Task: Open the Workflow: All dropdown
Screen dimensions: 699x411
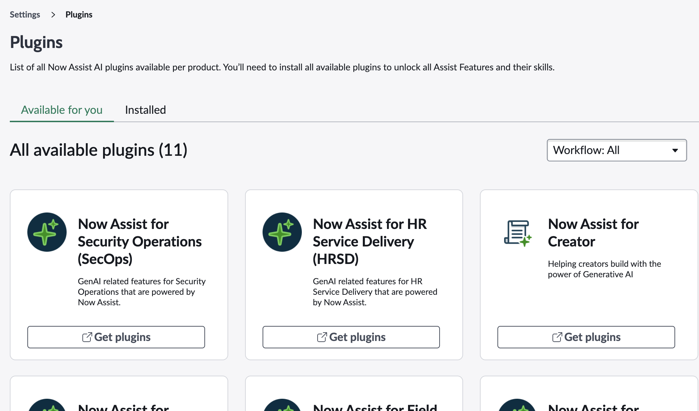Action: click(617, 150)
